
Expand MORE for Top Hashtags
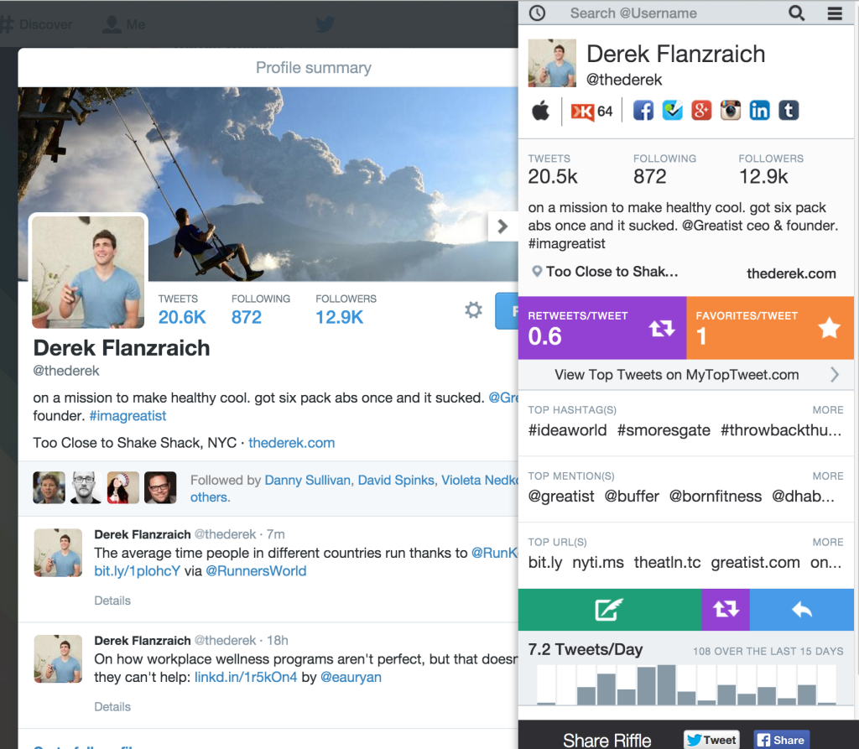click(x=828, y=410)
